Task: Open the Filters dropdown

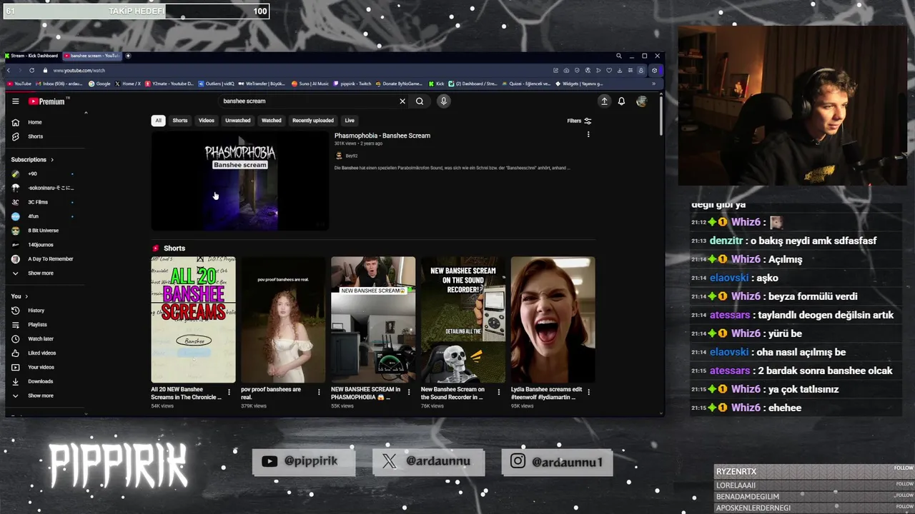Action: click(579, 121)
